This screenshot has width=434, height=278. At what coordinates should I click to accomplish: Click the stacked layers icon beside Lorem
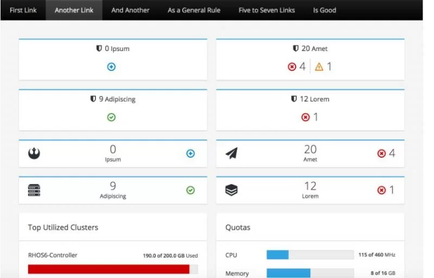click(232, 190)
